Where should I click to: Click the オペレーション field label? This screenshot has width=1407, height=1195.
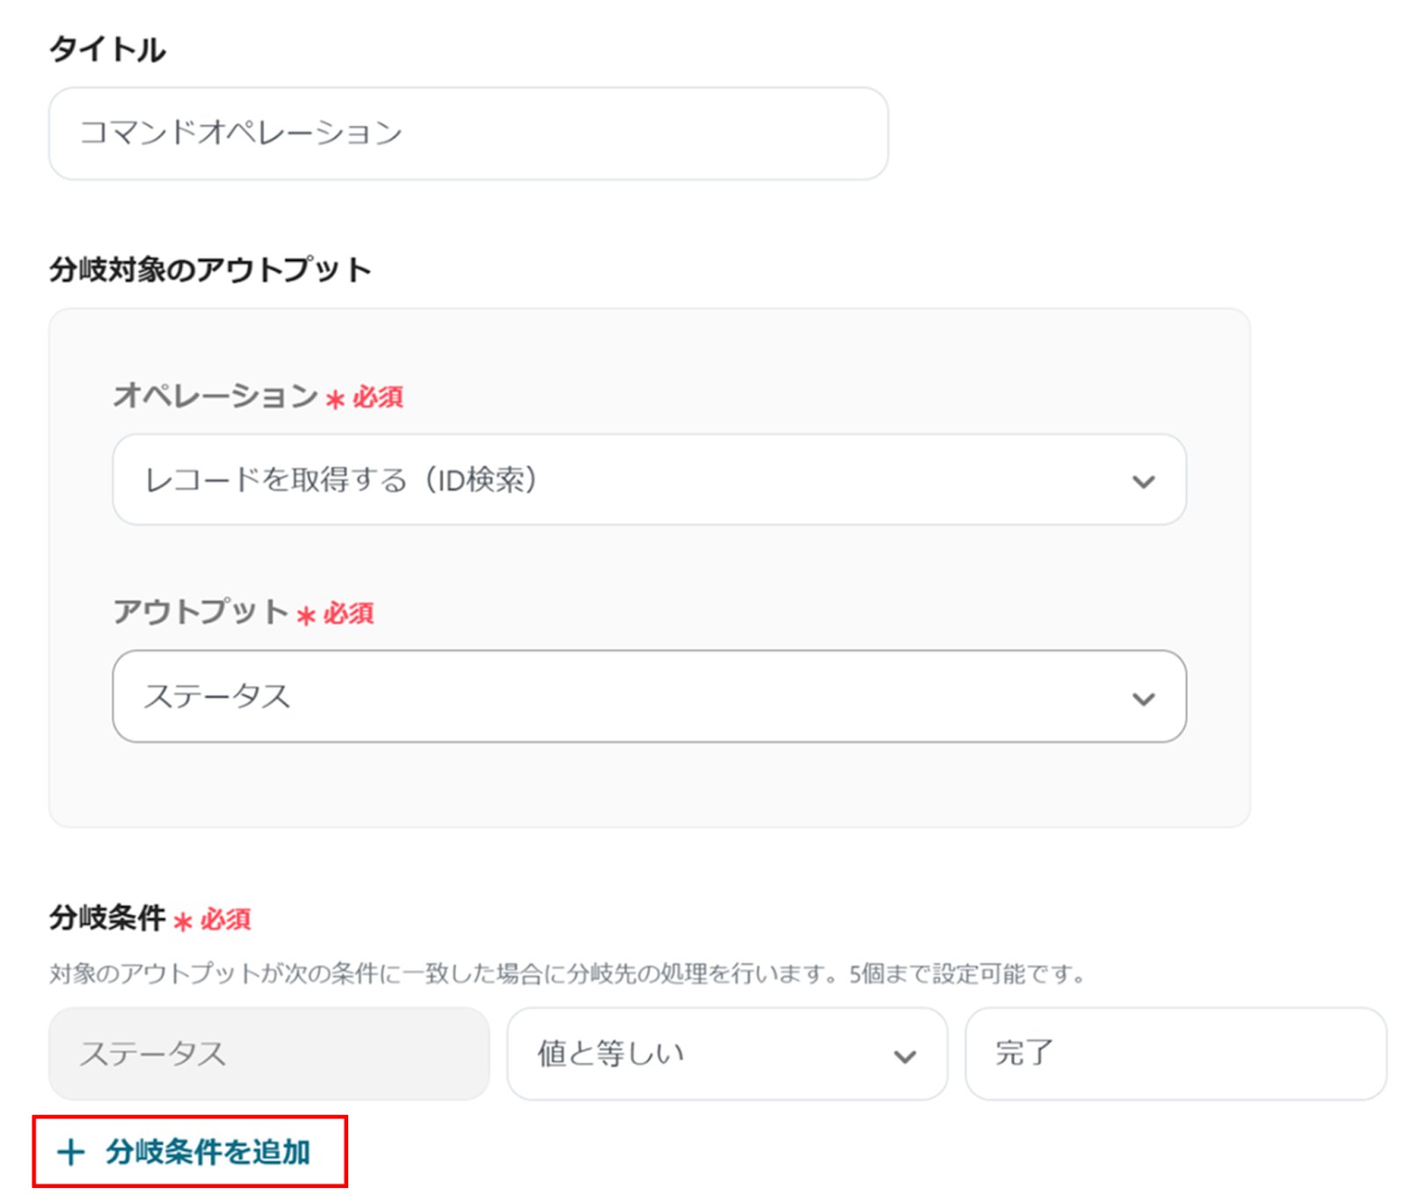click(215, 396)
